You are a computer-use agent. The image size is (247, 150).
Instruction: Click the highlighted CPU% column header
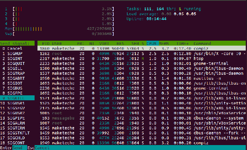(152, 44)
